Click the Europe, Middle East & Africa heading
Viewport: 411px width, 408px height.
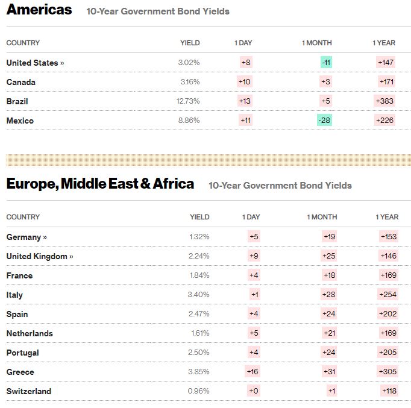pyautogui.click(x=100, y=184)
